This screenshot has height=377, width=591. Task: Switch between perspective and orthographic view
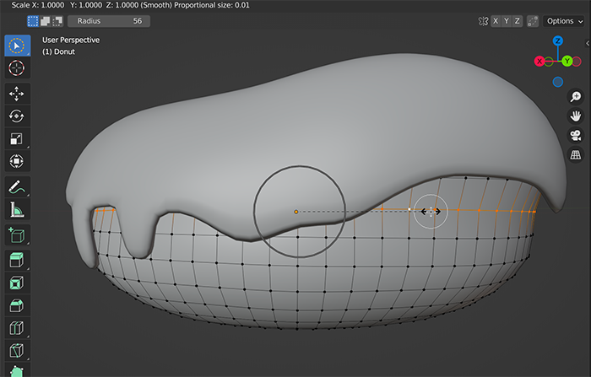click(576, 155)
